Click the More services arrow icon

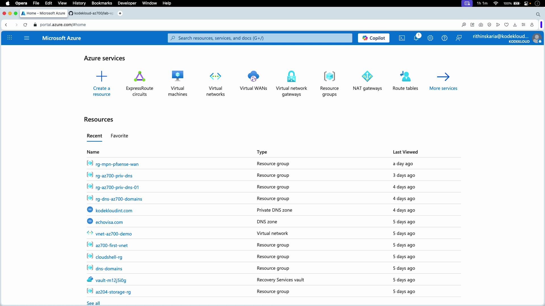[x=443, y=76]
